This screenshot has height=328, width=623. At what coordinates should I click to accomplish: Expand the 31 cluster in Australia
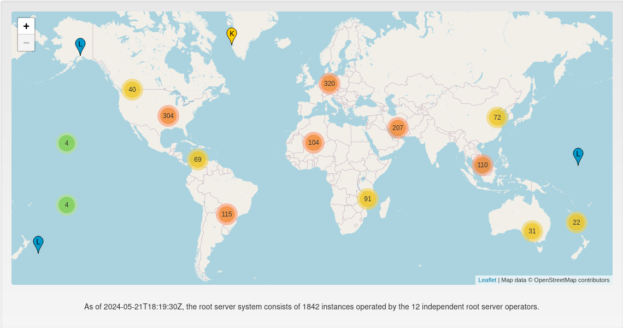pos(532,231)
